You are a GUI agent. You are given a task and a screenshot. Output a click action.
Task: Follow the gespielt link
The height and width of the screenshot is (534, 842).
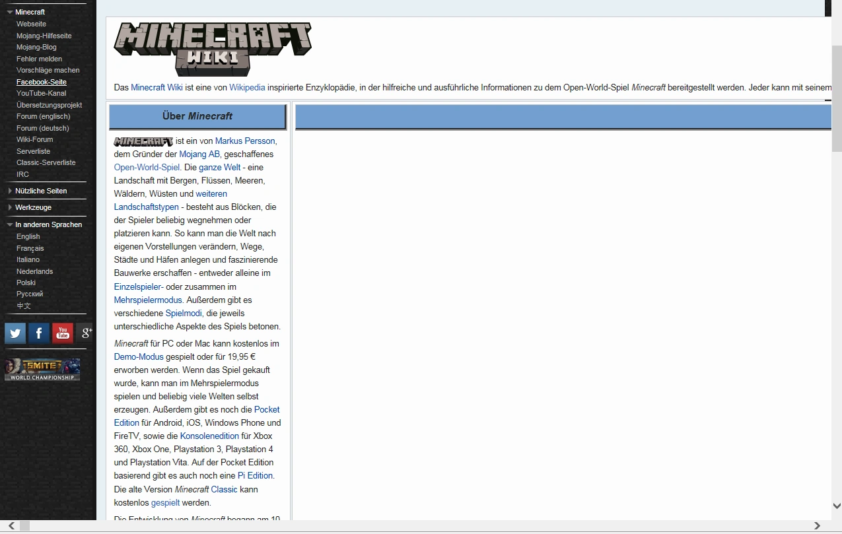pyautogui.click(x=165, y=503)
